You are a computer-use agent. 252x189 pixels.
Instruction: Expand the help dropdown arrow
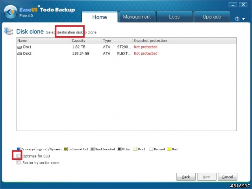(x=244, y=19)
